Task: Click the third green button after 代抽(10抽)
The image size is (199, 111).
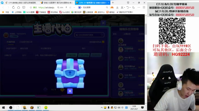Action: pos(96,55)
